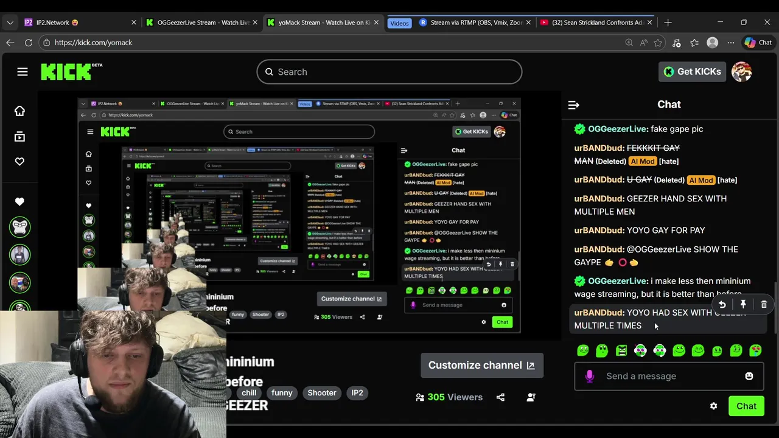Screen dimensions: 779x438
Task: Click the chat panel scrollbar thumb
Action: (x=775, y=308)
